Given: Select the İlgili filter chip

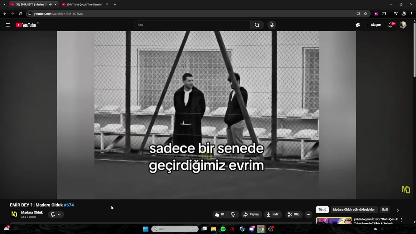Looking at the screenshot, I should (385, 210).
